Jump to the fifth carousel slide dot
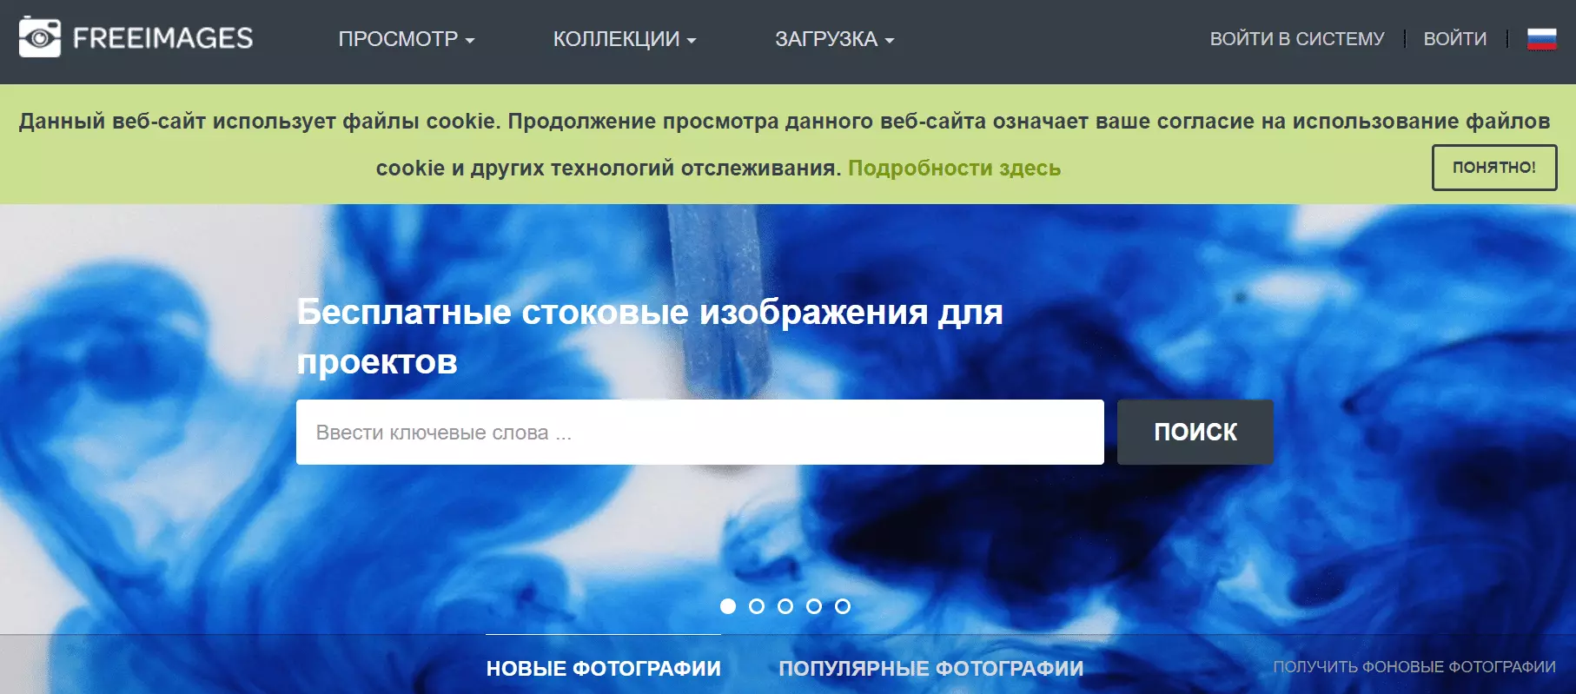The height and width of the screenshot is (694, 1576). click(x=843, y=606)
